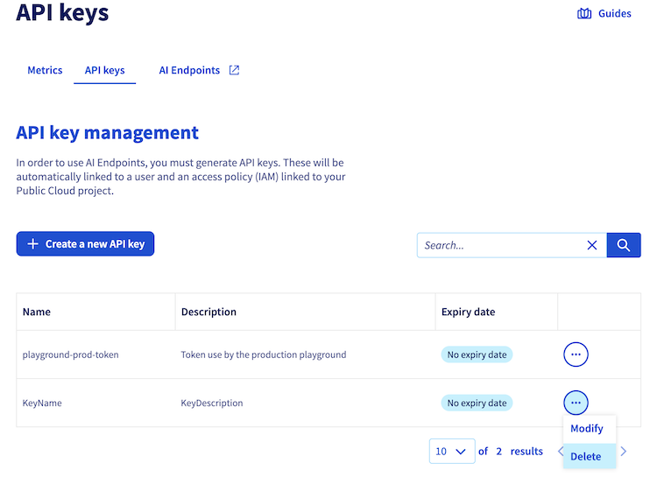Click the playground-prod-token name cell
The width and height of the screenshot is (657, 484).
click(x=71, y=354)
